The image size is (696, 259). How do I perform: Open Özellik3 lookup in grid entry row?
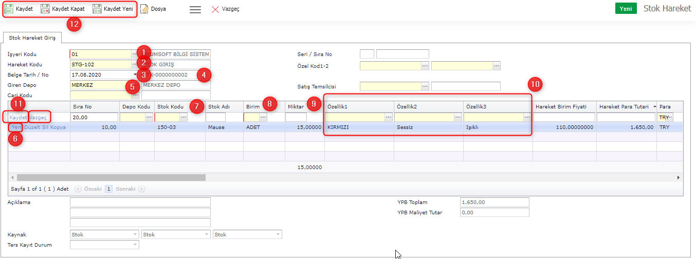527,117
